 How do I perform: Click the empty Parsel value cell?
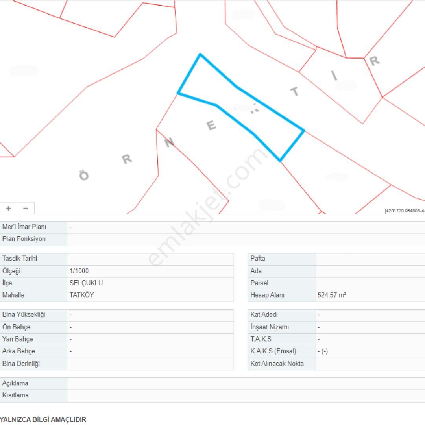369,283
